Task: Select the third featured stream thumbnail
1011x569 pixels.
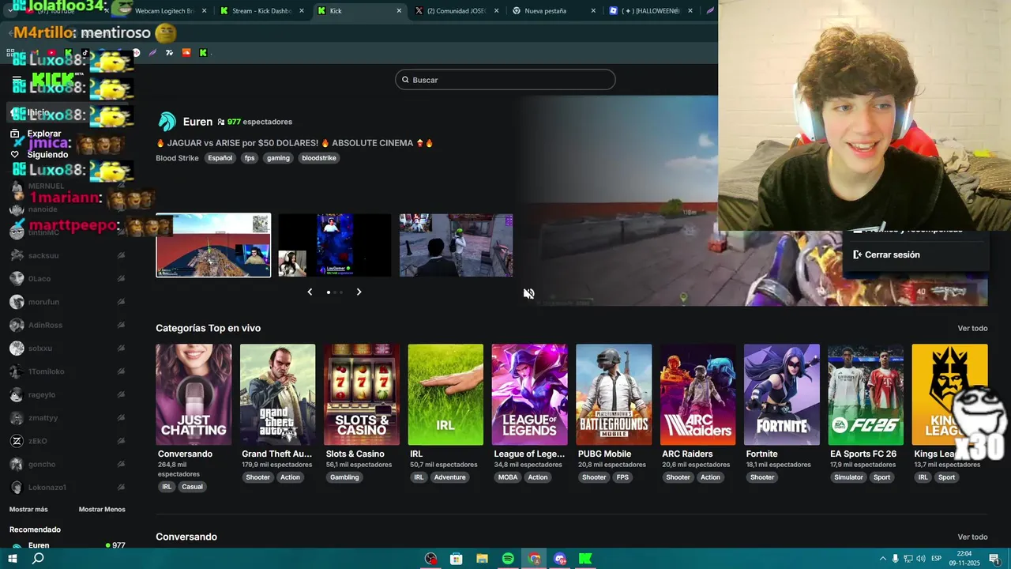Action: pos(457,245)
